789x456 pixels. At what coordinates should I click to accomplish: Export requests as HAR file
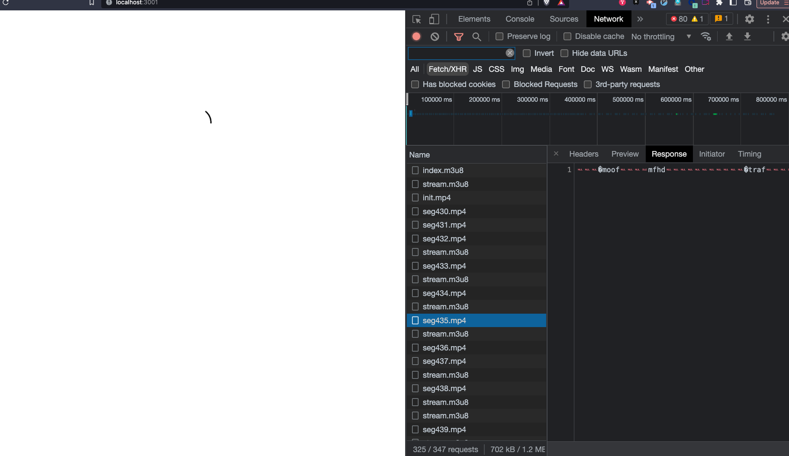click(x=747, y=36)
